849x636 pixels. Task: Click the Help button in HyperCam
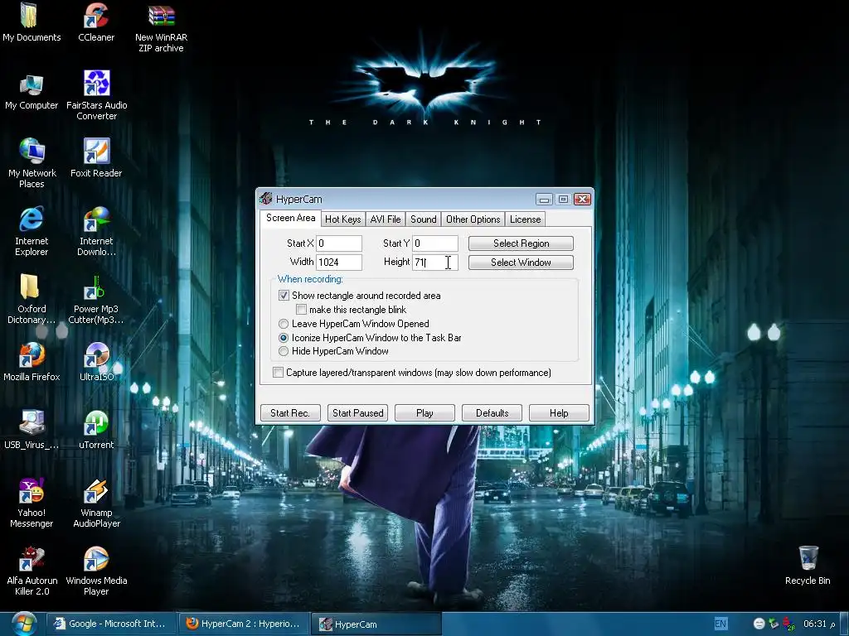560,412
